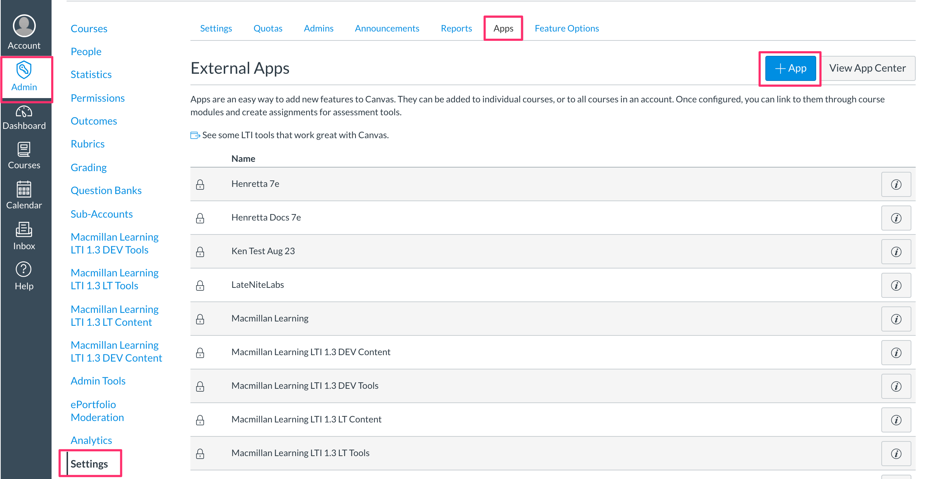The height and width of the screenshot is (479, 930).
Task: Click the Sub-Accounts link
Action: click(101, 214)
